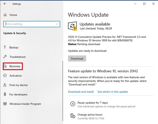Click the Windows Insider Program cat icon

[5, 104]
